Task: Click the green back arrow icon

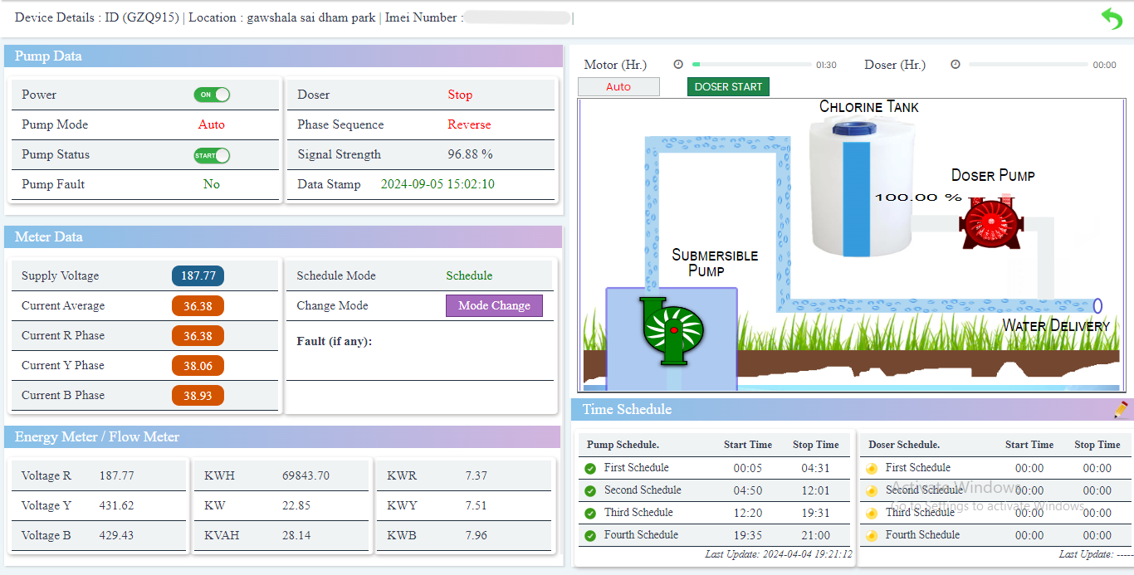Action: coord(1112,18)
